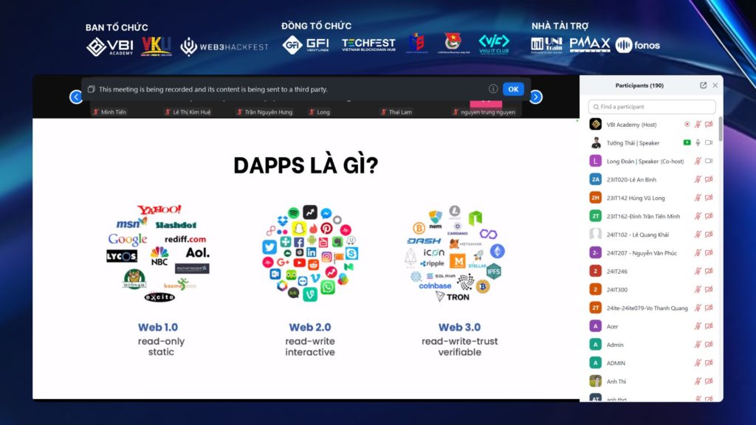Click VBI Academy (Host) camera-off icon
This screenshot has width=756, height=425.
coord(709,124)
